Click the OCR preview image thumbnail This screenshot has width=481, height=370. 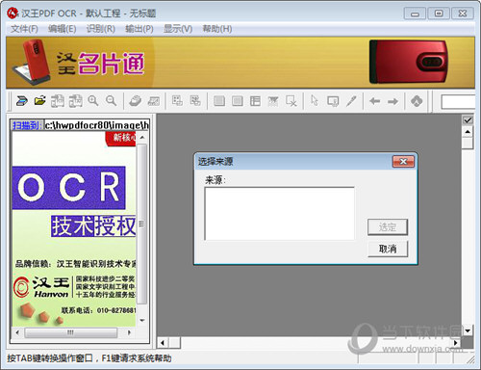tap(74, 229)
